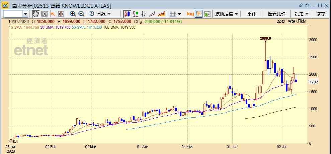The height and width of the screenshot is (154, 331).
Task: Select the glasses view tool icon
Action: [44, 14]
